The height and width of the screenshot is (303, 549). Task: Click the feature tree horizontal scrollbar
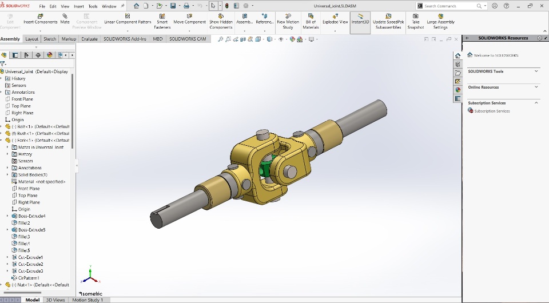22,293
